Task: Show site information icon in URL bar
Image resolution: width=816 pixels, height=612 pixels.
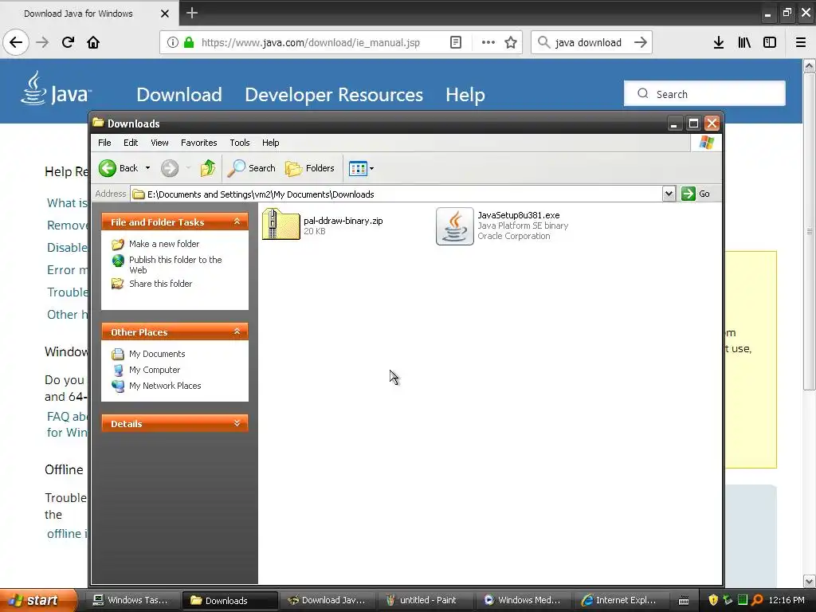Action: click(173, 42)
